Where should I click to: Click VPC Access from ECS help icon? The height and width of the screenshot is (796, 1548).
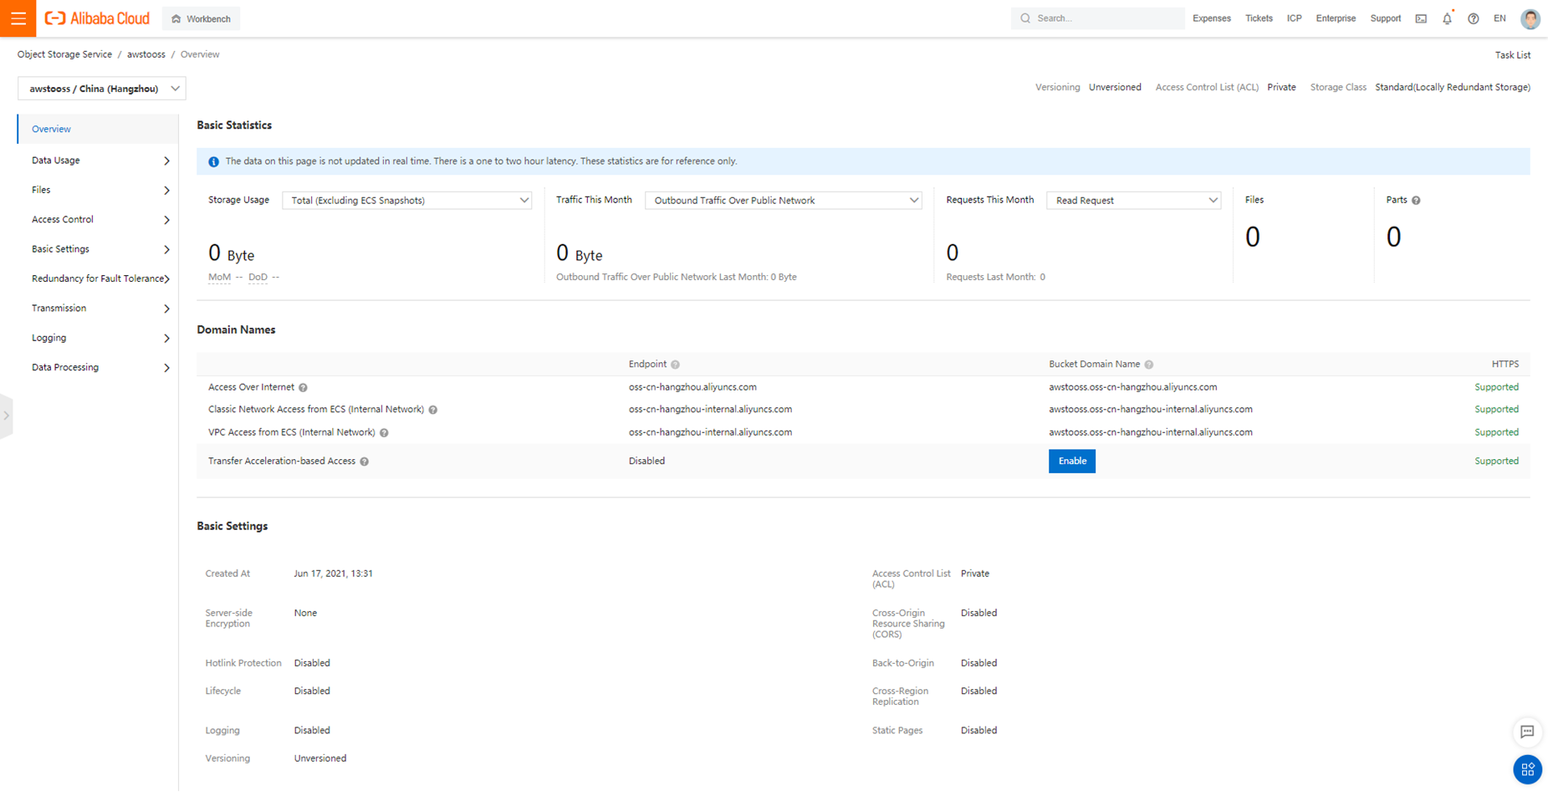point(384,433)
